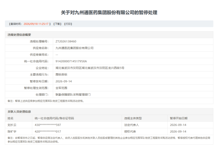The image size is (216, 146).
Task: Select the ID number ending in 017
Action: 48,131
